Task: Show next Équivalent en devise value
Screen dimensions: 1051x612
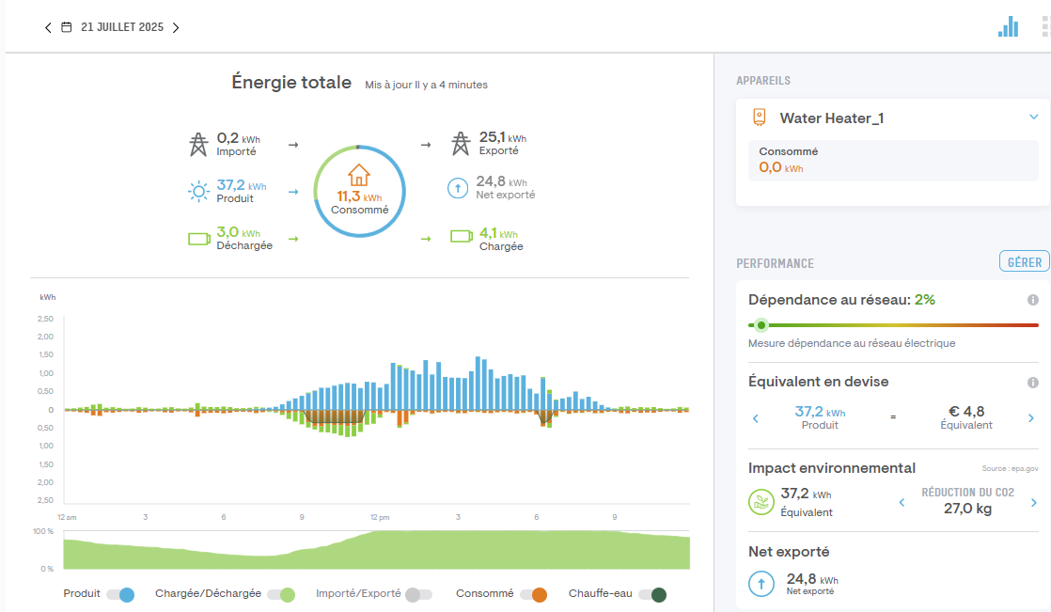Action: coord(1030,418)
